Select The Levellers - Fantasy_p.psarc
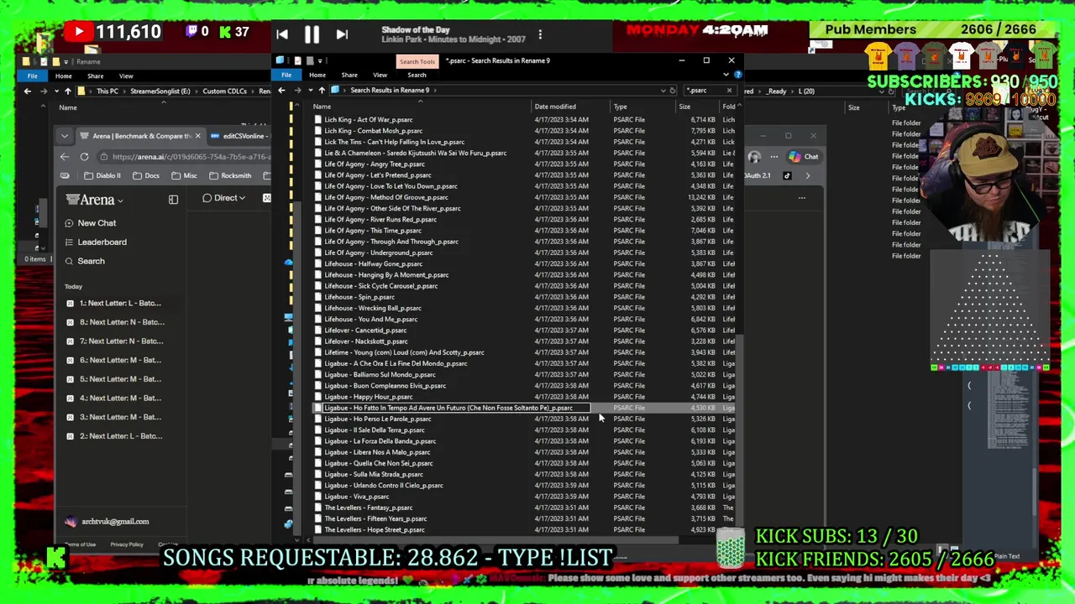The height and width of the screenshot is (604, 1075). (368, 508)
